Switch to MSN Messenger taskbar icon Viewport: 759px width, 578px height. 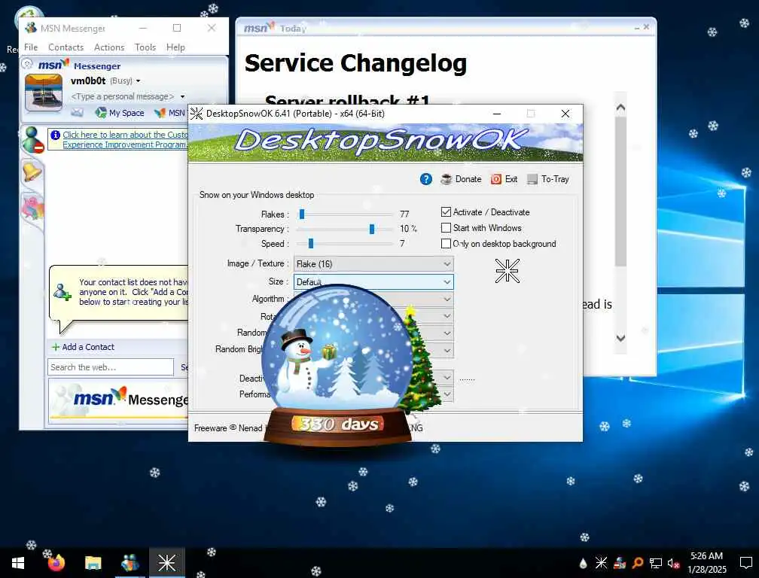[x=130, y=563]
